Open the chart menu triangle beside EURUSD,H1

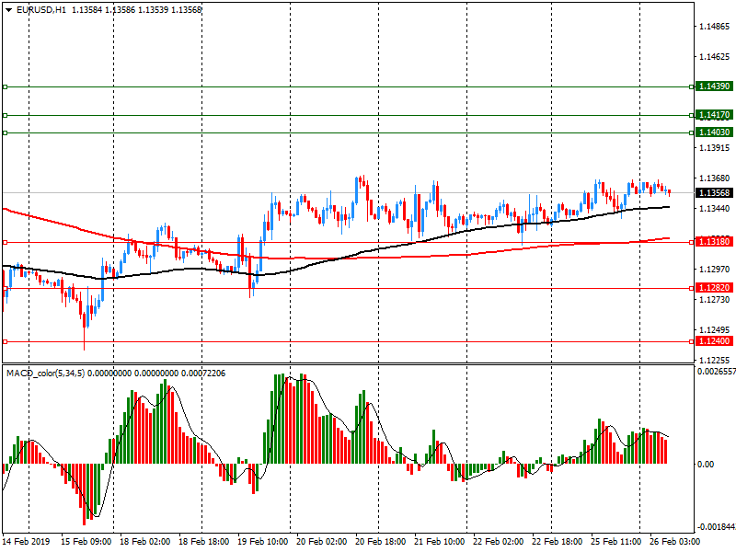(x=8, y=9)
